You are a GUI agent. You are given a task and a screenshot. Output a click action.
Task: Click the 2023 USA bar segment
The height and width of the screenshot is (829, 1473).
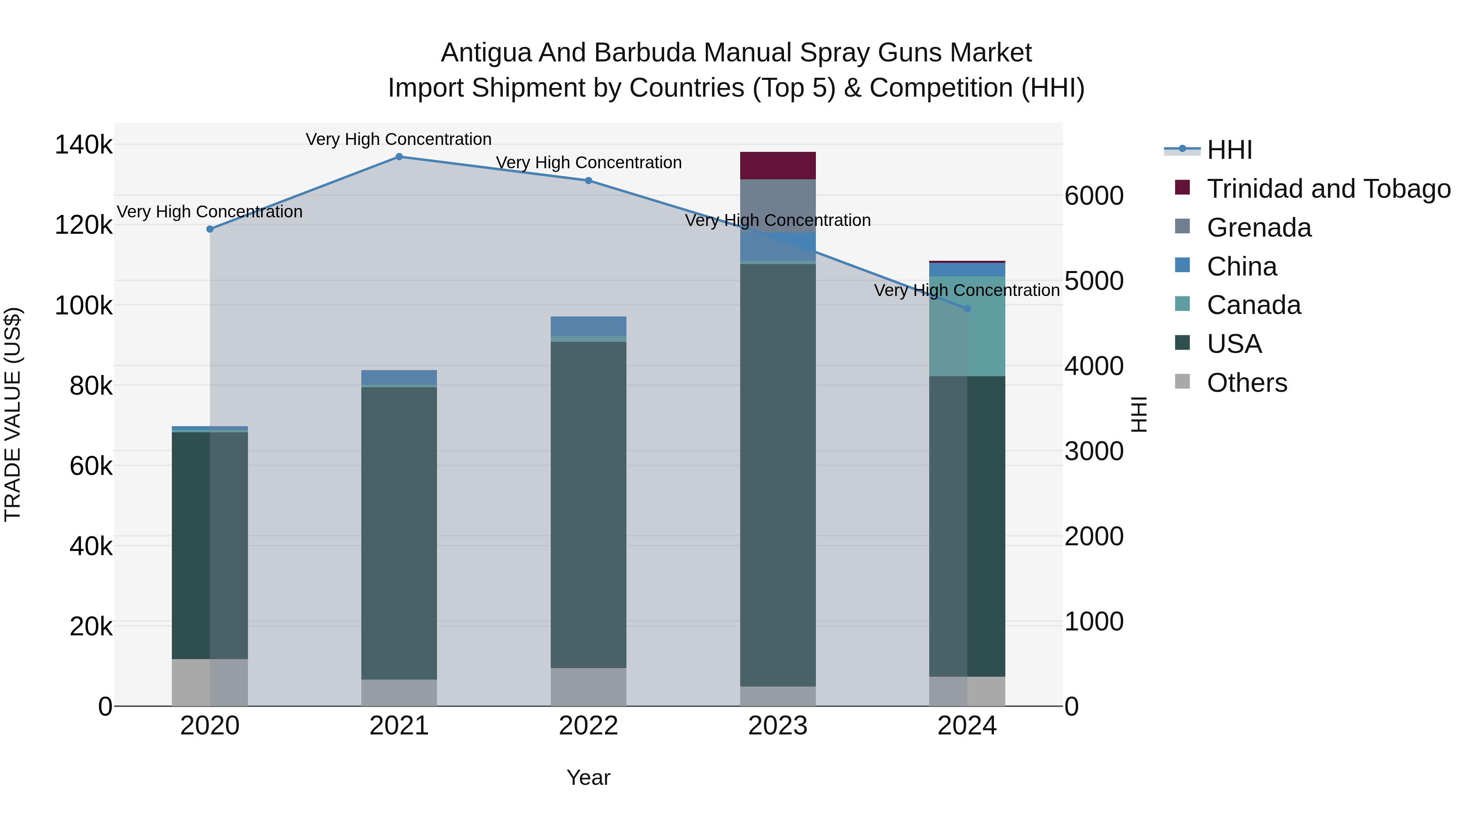[x=778, y=475]
